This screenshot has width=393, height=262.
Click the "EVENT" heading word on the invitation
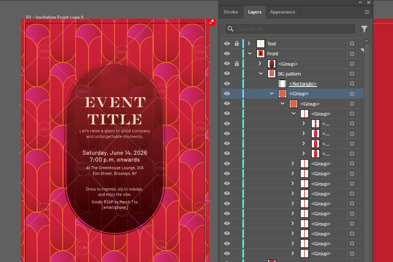click(x=115, y=103)
